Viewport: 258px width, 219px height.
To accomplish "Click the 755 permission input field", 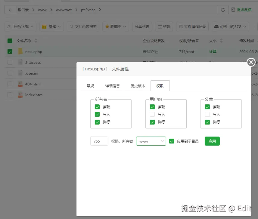I will coord(99,141).
